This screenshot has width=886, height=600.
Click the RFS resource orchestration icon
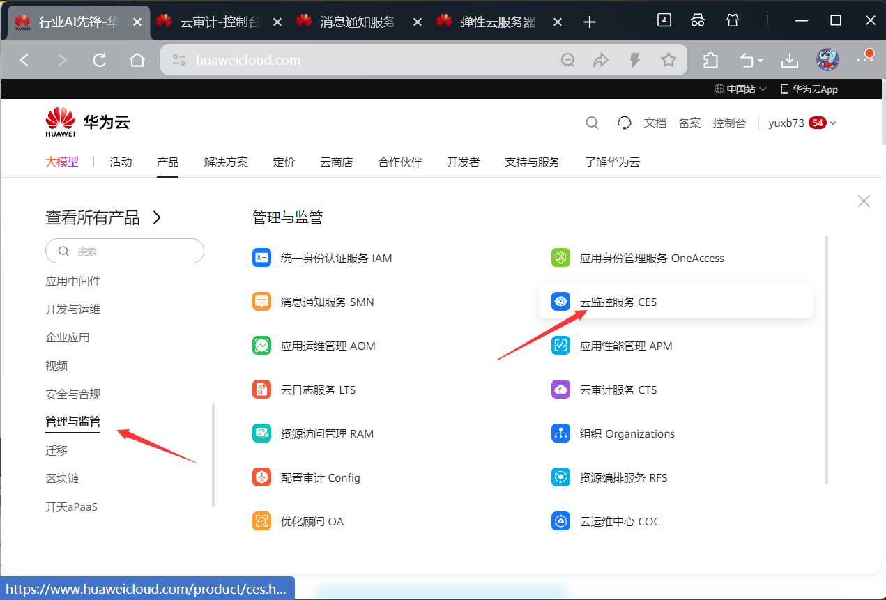[560, 477]
